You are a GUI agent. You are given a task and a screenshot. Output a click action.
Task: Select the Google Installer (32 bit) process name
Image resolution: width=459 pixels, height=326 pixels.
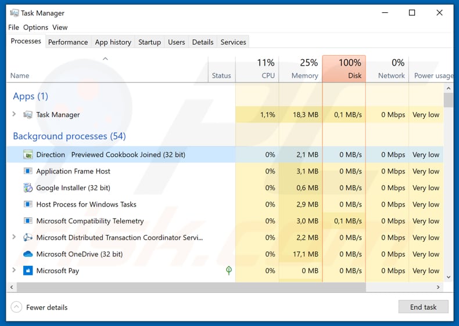[73, 188]
